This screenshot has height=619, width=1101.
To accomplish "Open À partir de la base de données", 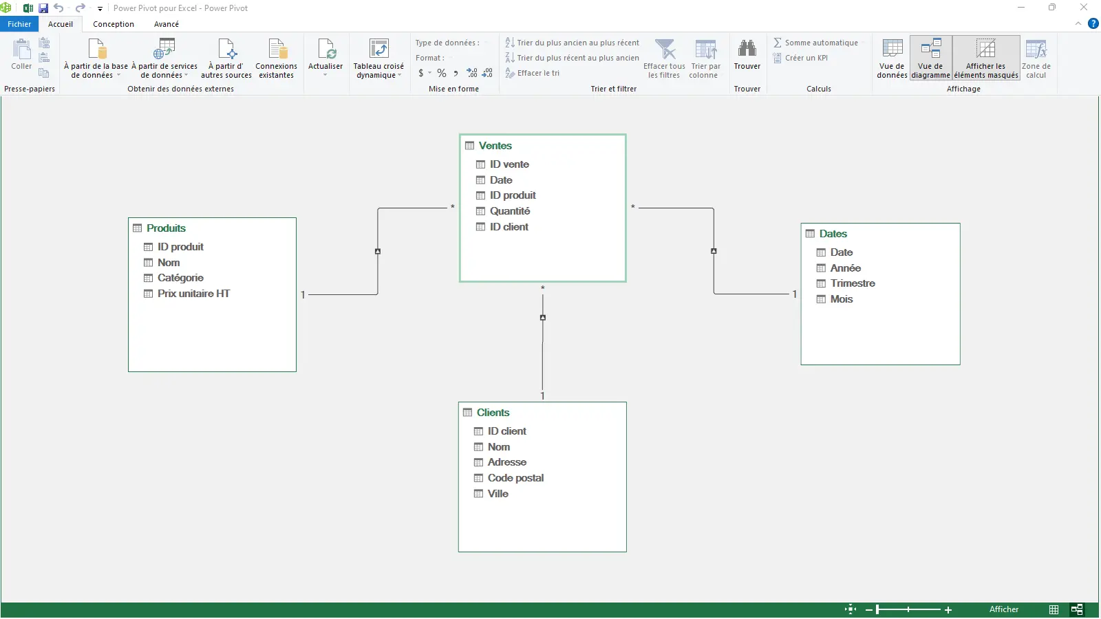I will (x=96, y=58).
